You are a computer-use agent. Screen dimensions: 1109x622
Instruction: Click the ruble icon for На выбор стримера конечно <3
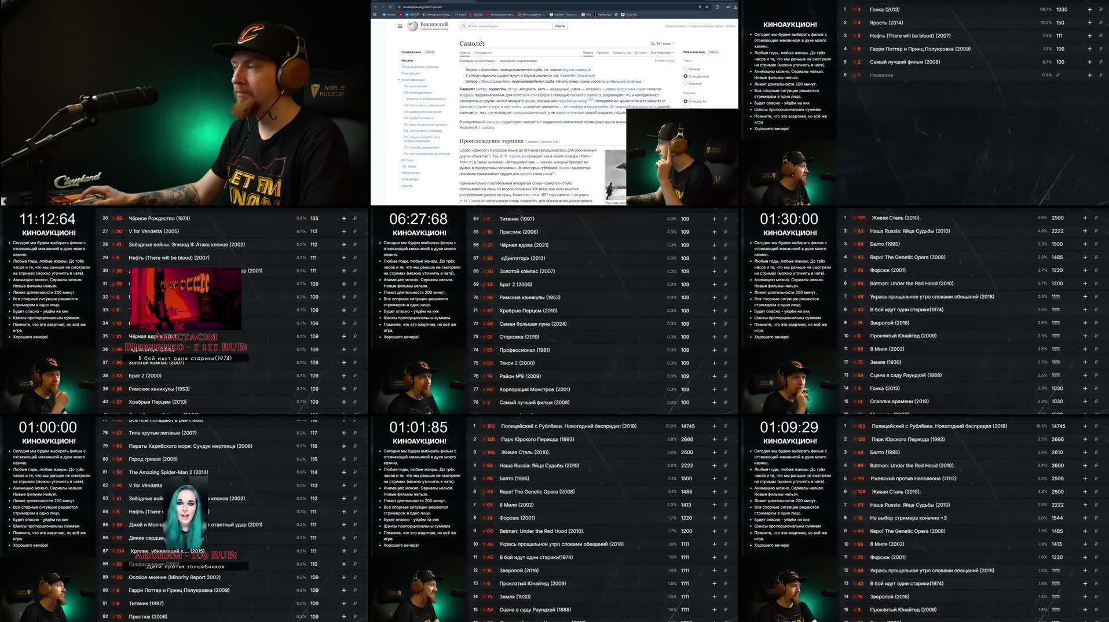1096,518
